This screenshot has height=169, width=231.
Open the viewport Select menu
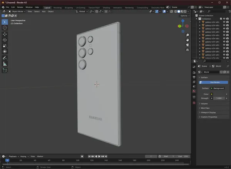tap(37, 12)
